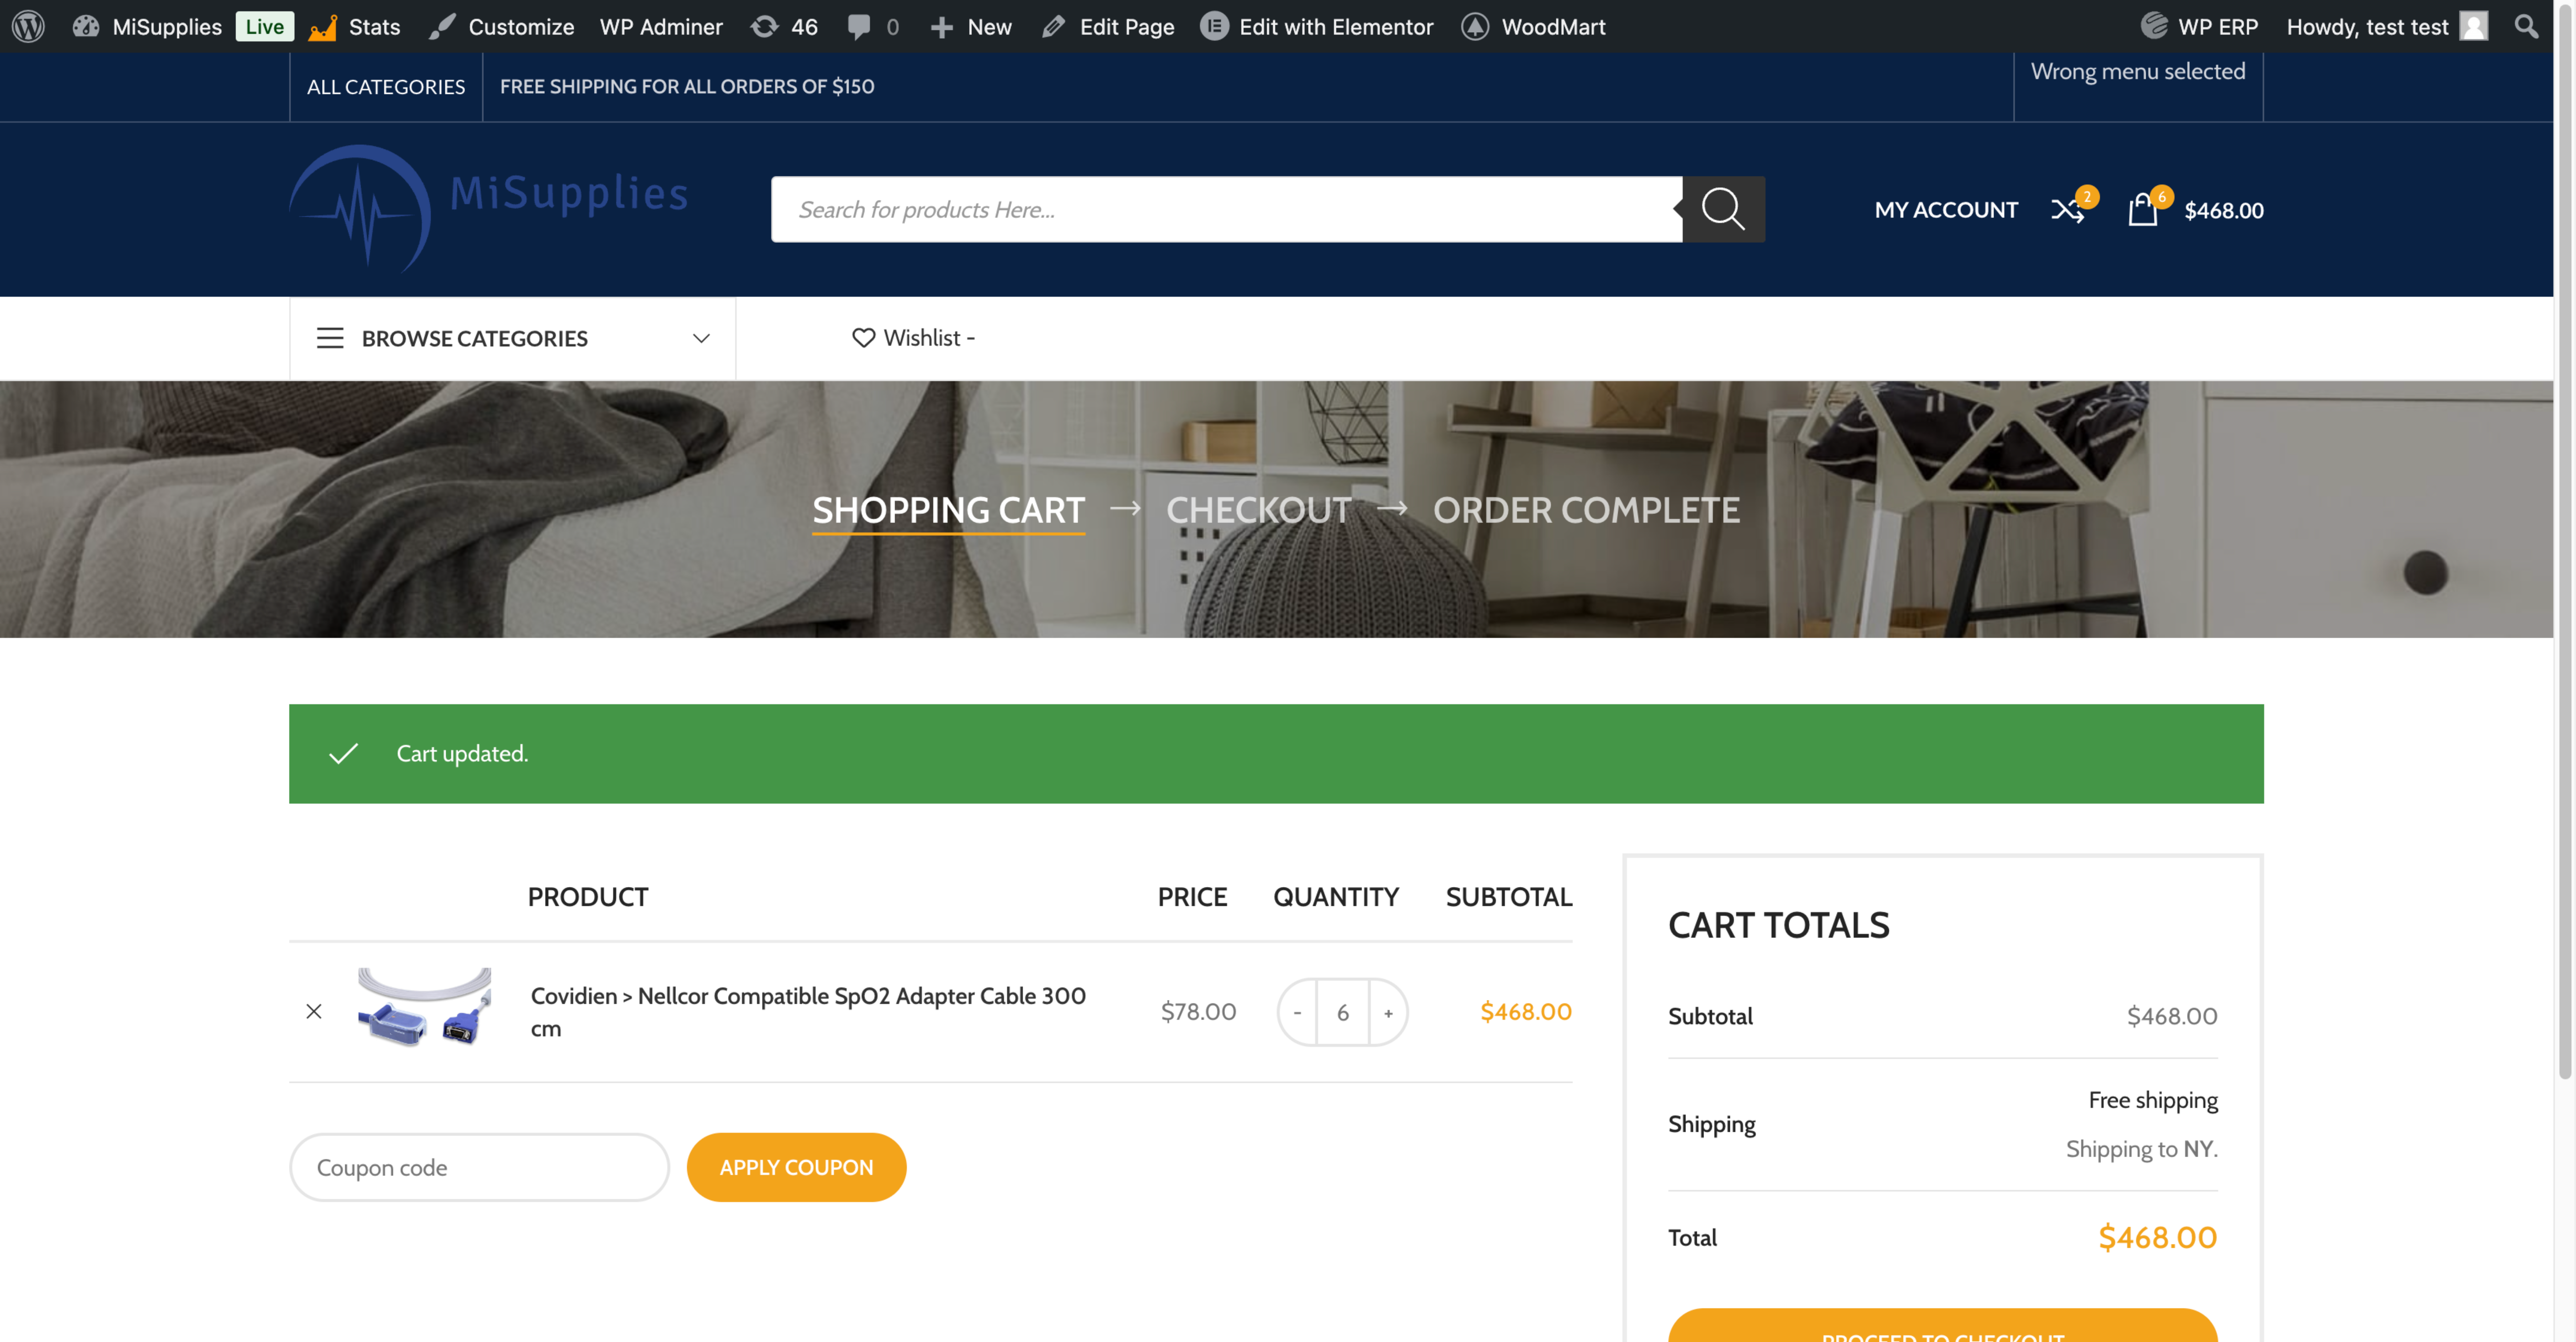Click the MiSupplies site logo
This screenshot has height=1342, width=2576.
click(489, 208)
